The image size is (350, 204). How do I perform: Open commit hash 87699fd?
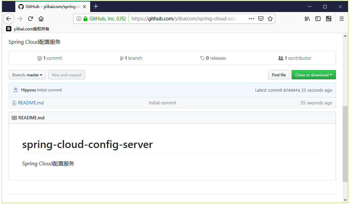coord(292,90)
